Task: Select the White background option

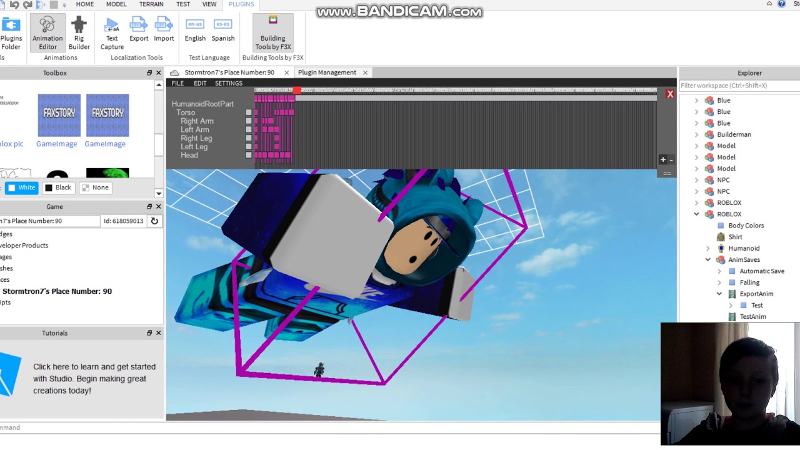Action: pos(22,187)
